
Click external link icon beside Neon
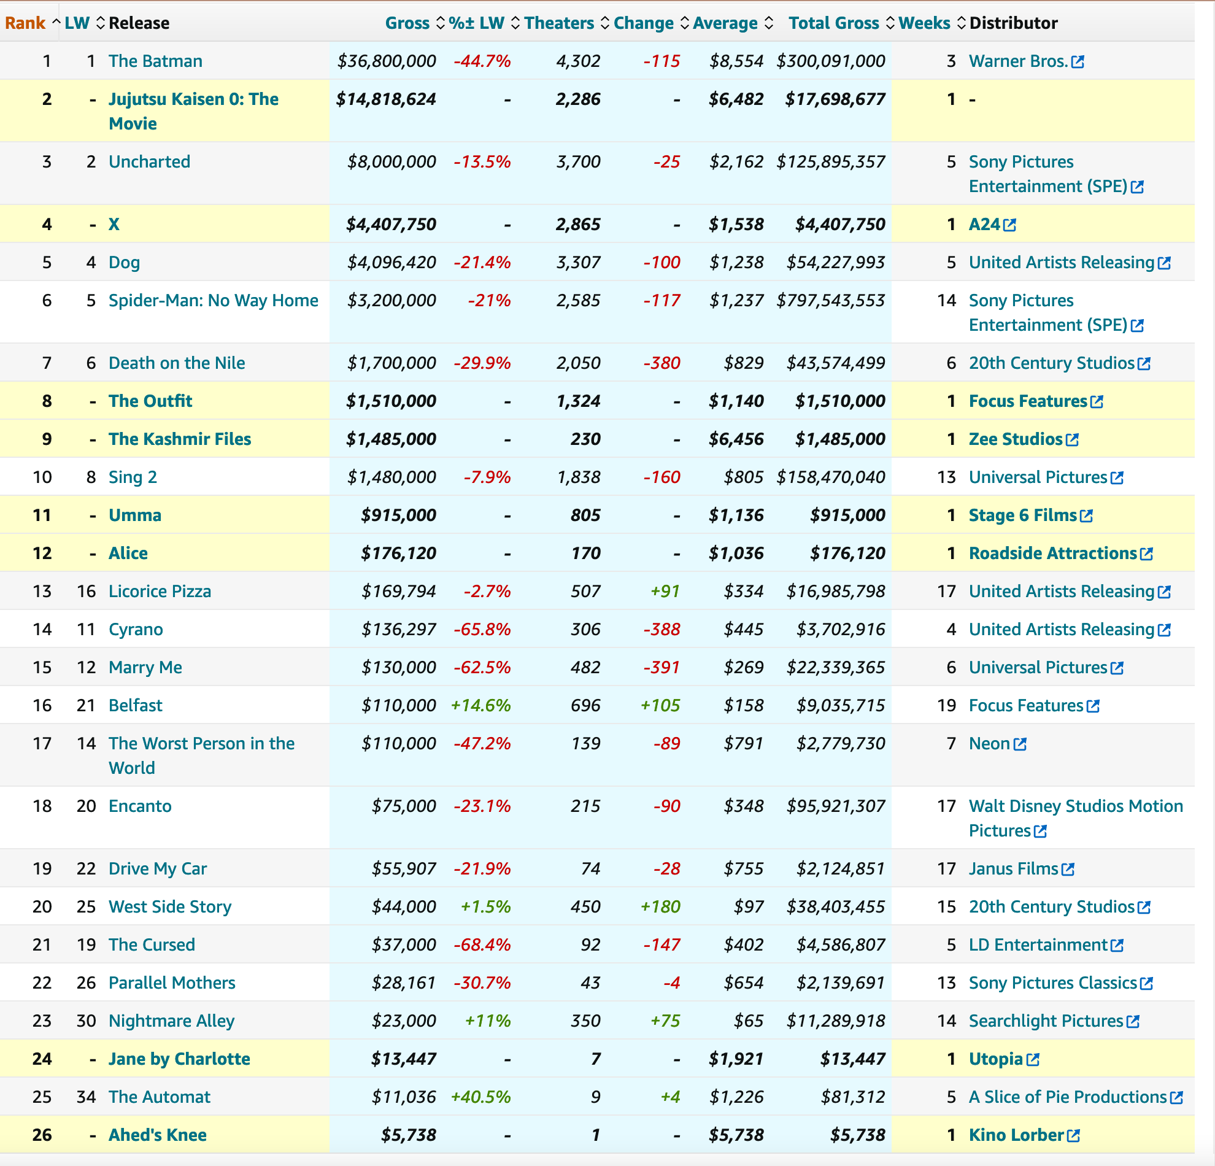(x=1020, y=744)
